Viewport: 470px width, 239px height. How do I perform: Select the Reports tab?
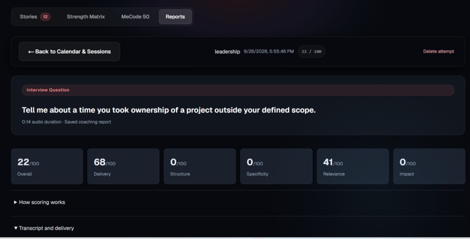(x=176, y=17)
